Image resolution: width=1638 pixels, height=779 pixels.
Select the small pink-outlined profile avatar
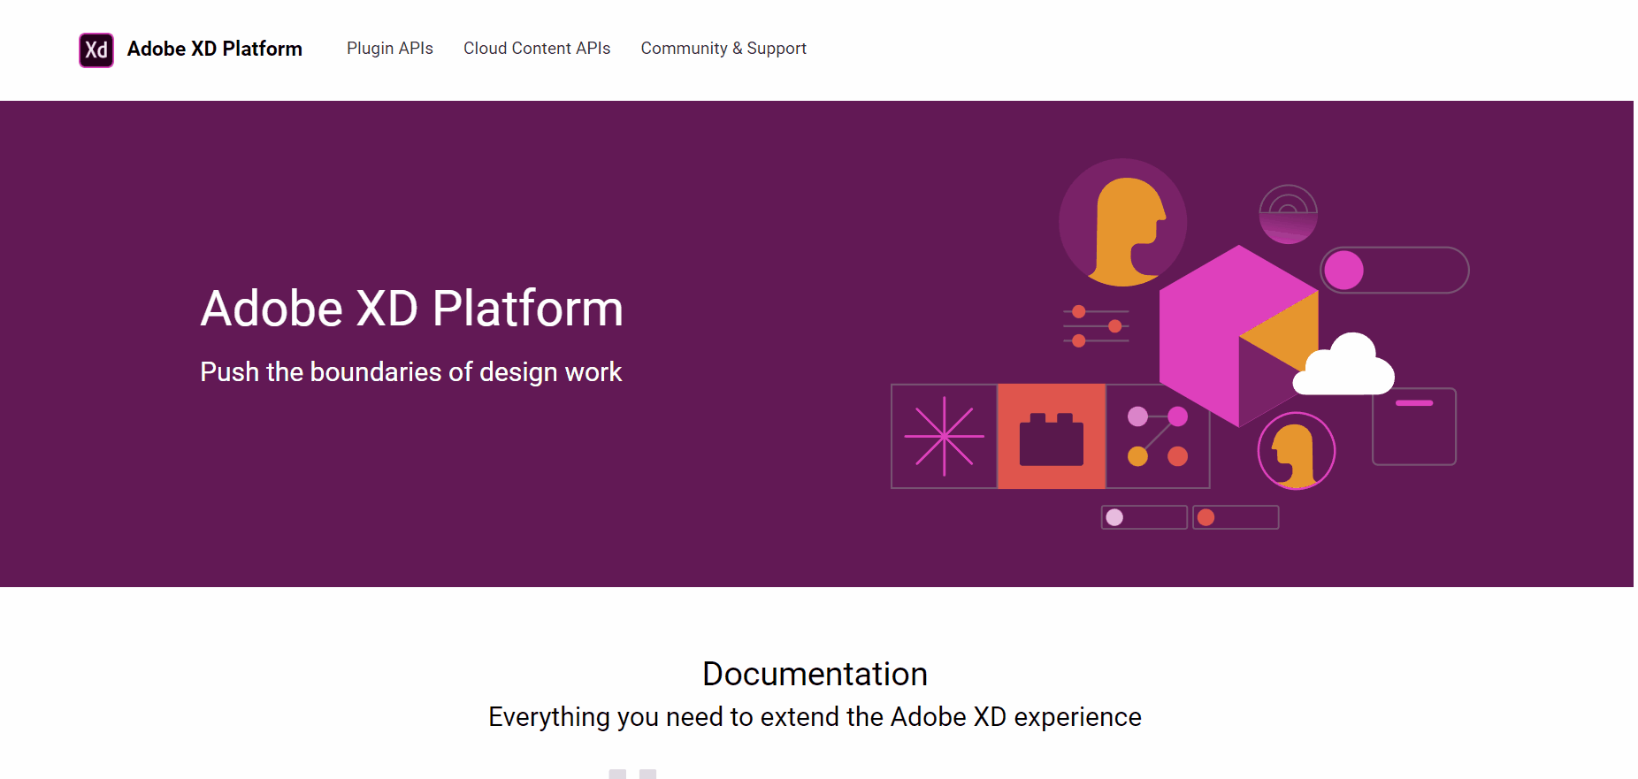coord(1296,451)
